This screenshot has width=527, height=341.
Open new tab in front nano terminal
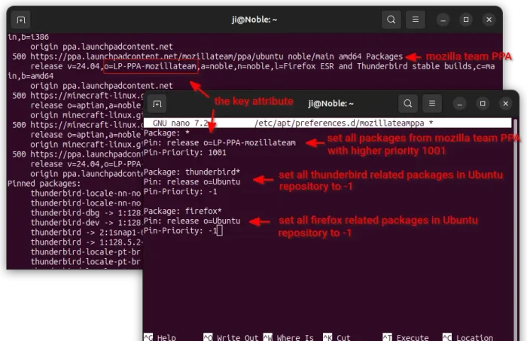[157, 103]
